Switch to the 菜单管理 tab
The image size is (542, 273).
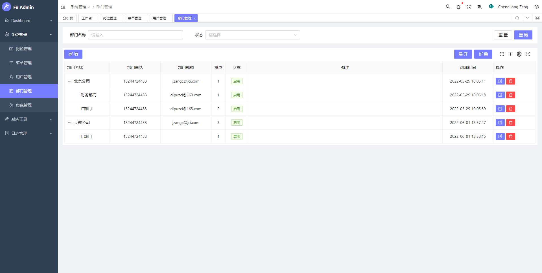136,18
